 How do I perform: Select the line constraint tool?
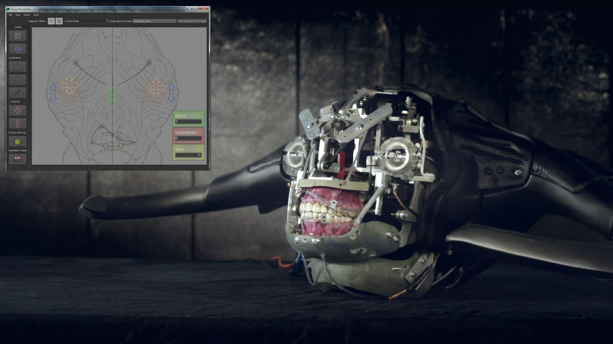tap(17, 93)
